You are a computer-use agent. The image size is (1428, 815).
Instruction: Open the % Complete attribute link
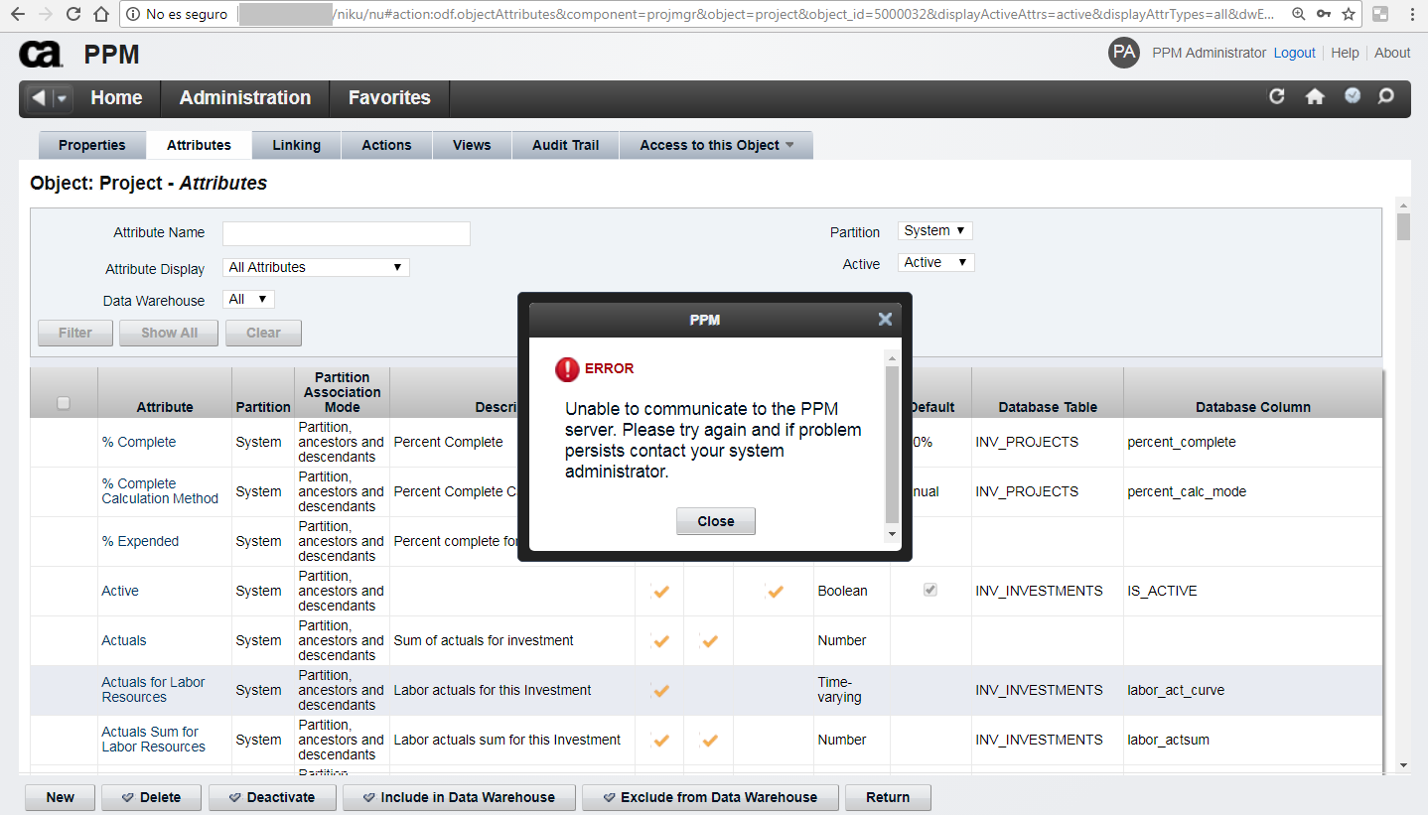click(139, 442)
